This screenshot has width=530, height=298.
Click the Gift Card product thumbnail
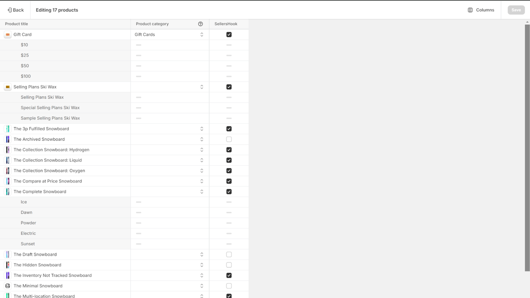pyautogui.click(x=7, y=35)
